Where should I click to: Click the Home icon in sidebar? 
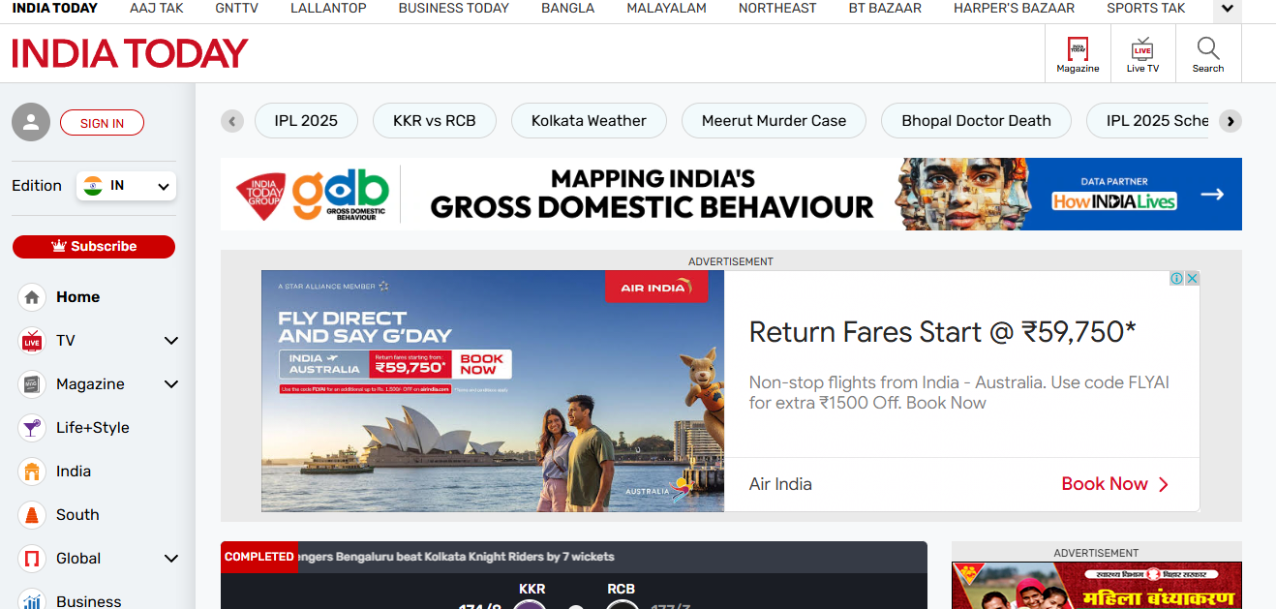click(32, 297)
